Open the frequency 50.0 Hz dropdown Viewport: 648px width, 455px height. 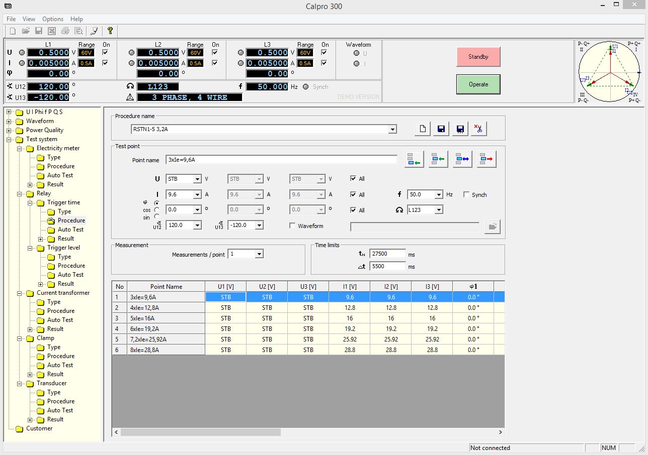point(439,194)
